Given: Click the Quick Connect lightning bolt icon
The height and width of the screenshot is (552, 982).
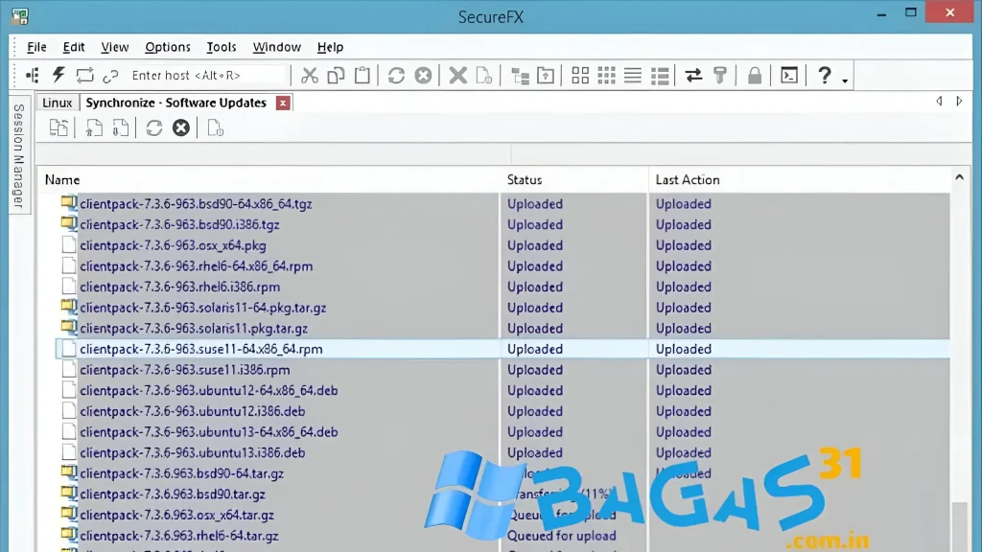Looking at the screenshot, I should click(58, 75).
